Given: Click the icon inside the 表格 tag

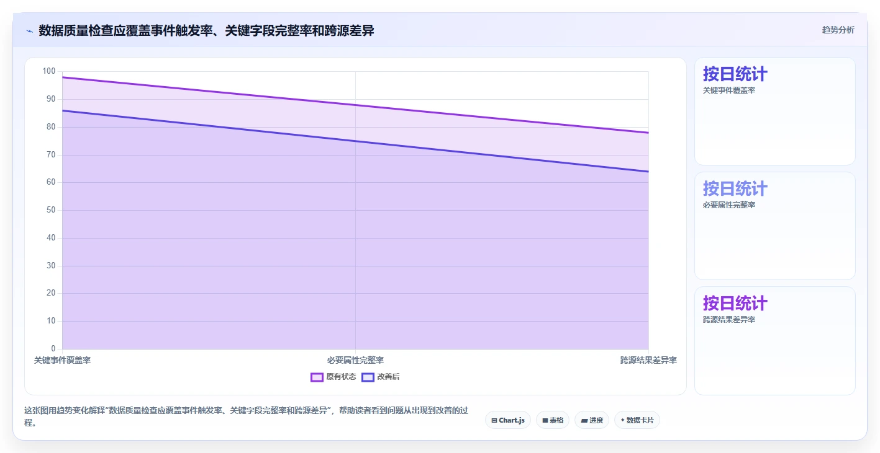Looking at the screenshot, I should tap(545, 421).
